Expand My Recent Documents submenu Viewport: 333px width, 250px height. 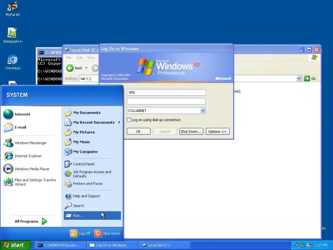tap(92, 122)
